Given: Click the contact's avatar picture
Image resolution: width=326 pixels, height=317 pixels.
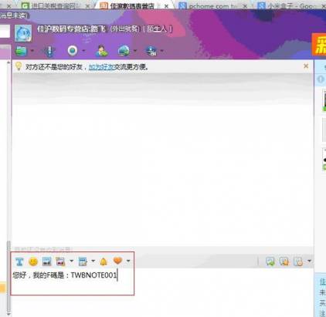Looking at the screenshot, I should pyautogui.click(x=23, y=33).
